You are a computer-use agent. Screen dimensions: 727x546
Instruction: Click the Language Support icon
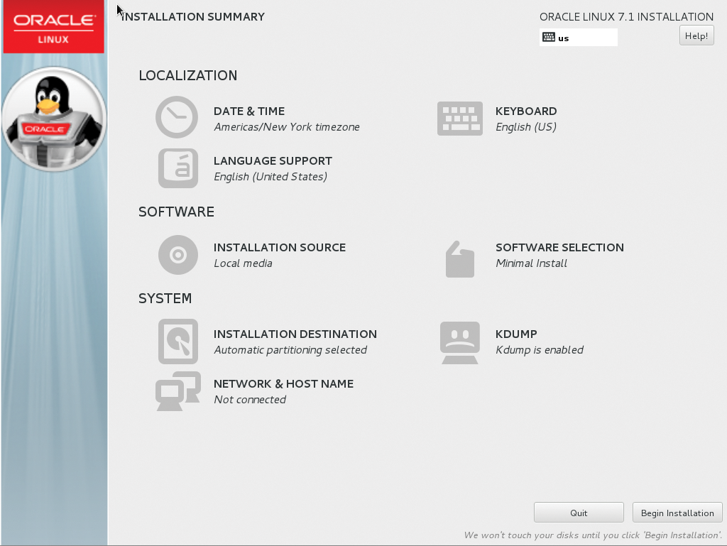click(177, 168)
